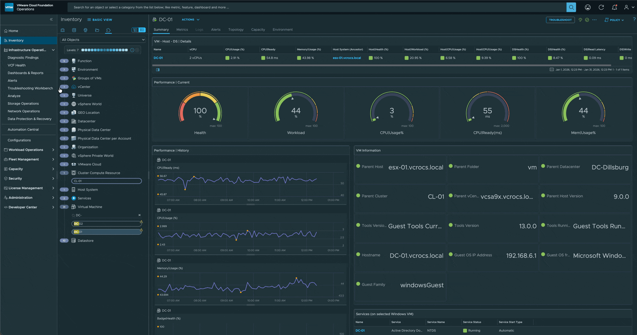637x335 pixels.
Task: Open the feedback smiley icon
Action: coord(588,7)
